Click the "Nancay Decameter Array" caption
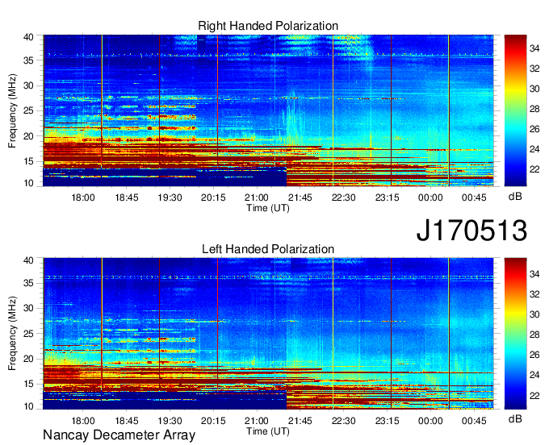 point(119,435)
